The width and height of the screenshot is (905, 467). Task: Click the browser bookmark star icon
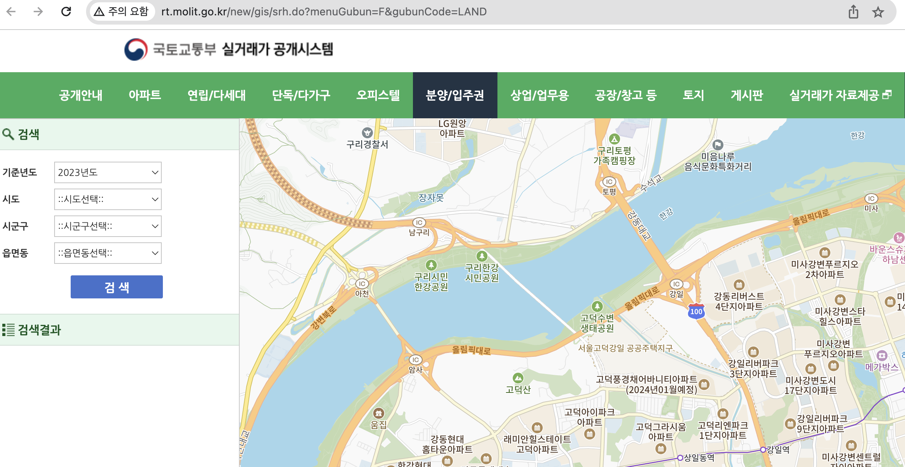pyautogui.click(x=878, y=12)
